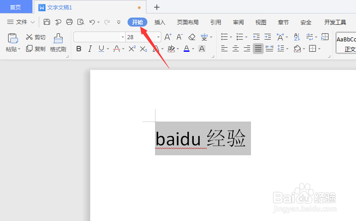This screenshot has height=221, width=356.
Task: Select the Format Painter (格式刷) tool
Action: pyautogui.click(x=58, y=43)
